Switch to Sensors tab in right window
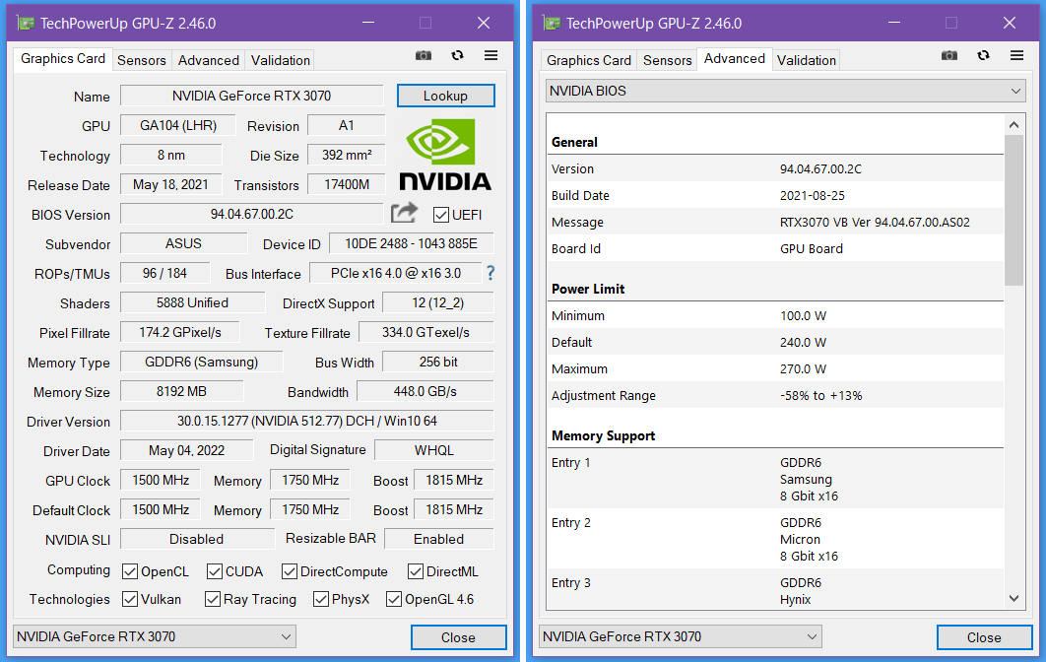The image size is (1046, 662). 667,60
